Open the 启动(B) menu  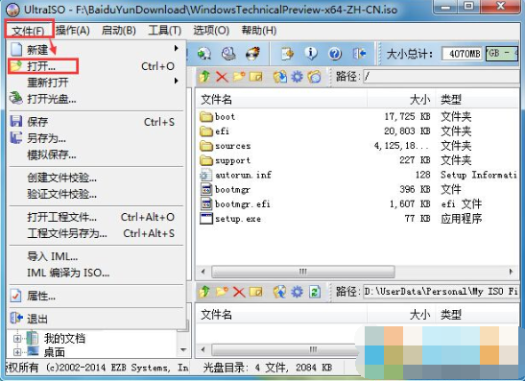(x=118, y=31)
